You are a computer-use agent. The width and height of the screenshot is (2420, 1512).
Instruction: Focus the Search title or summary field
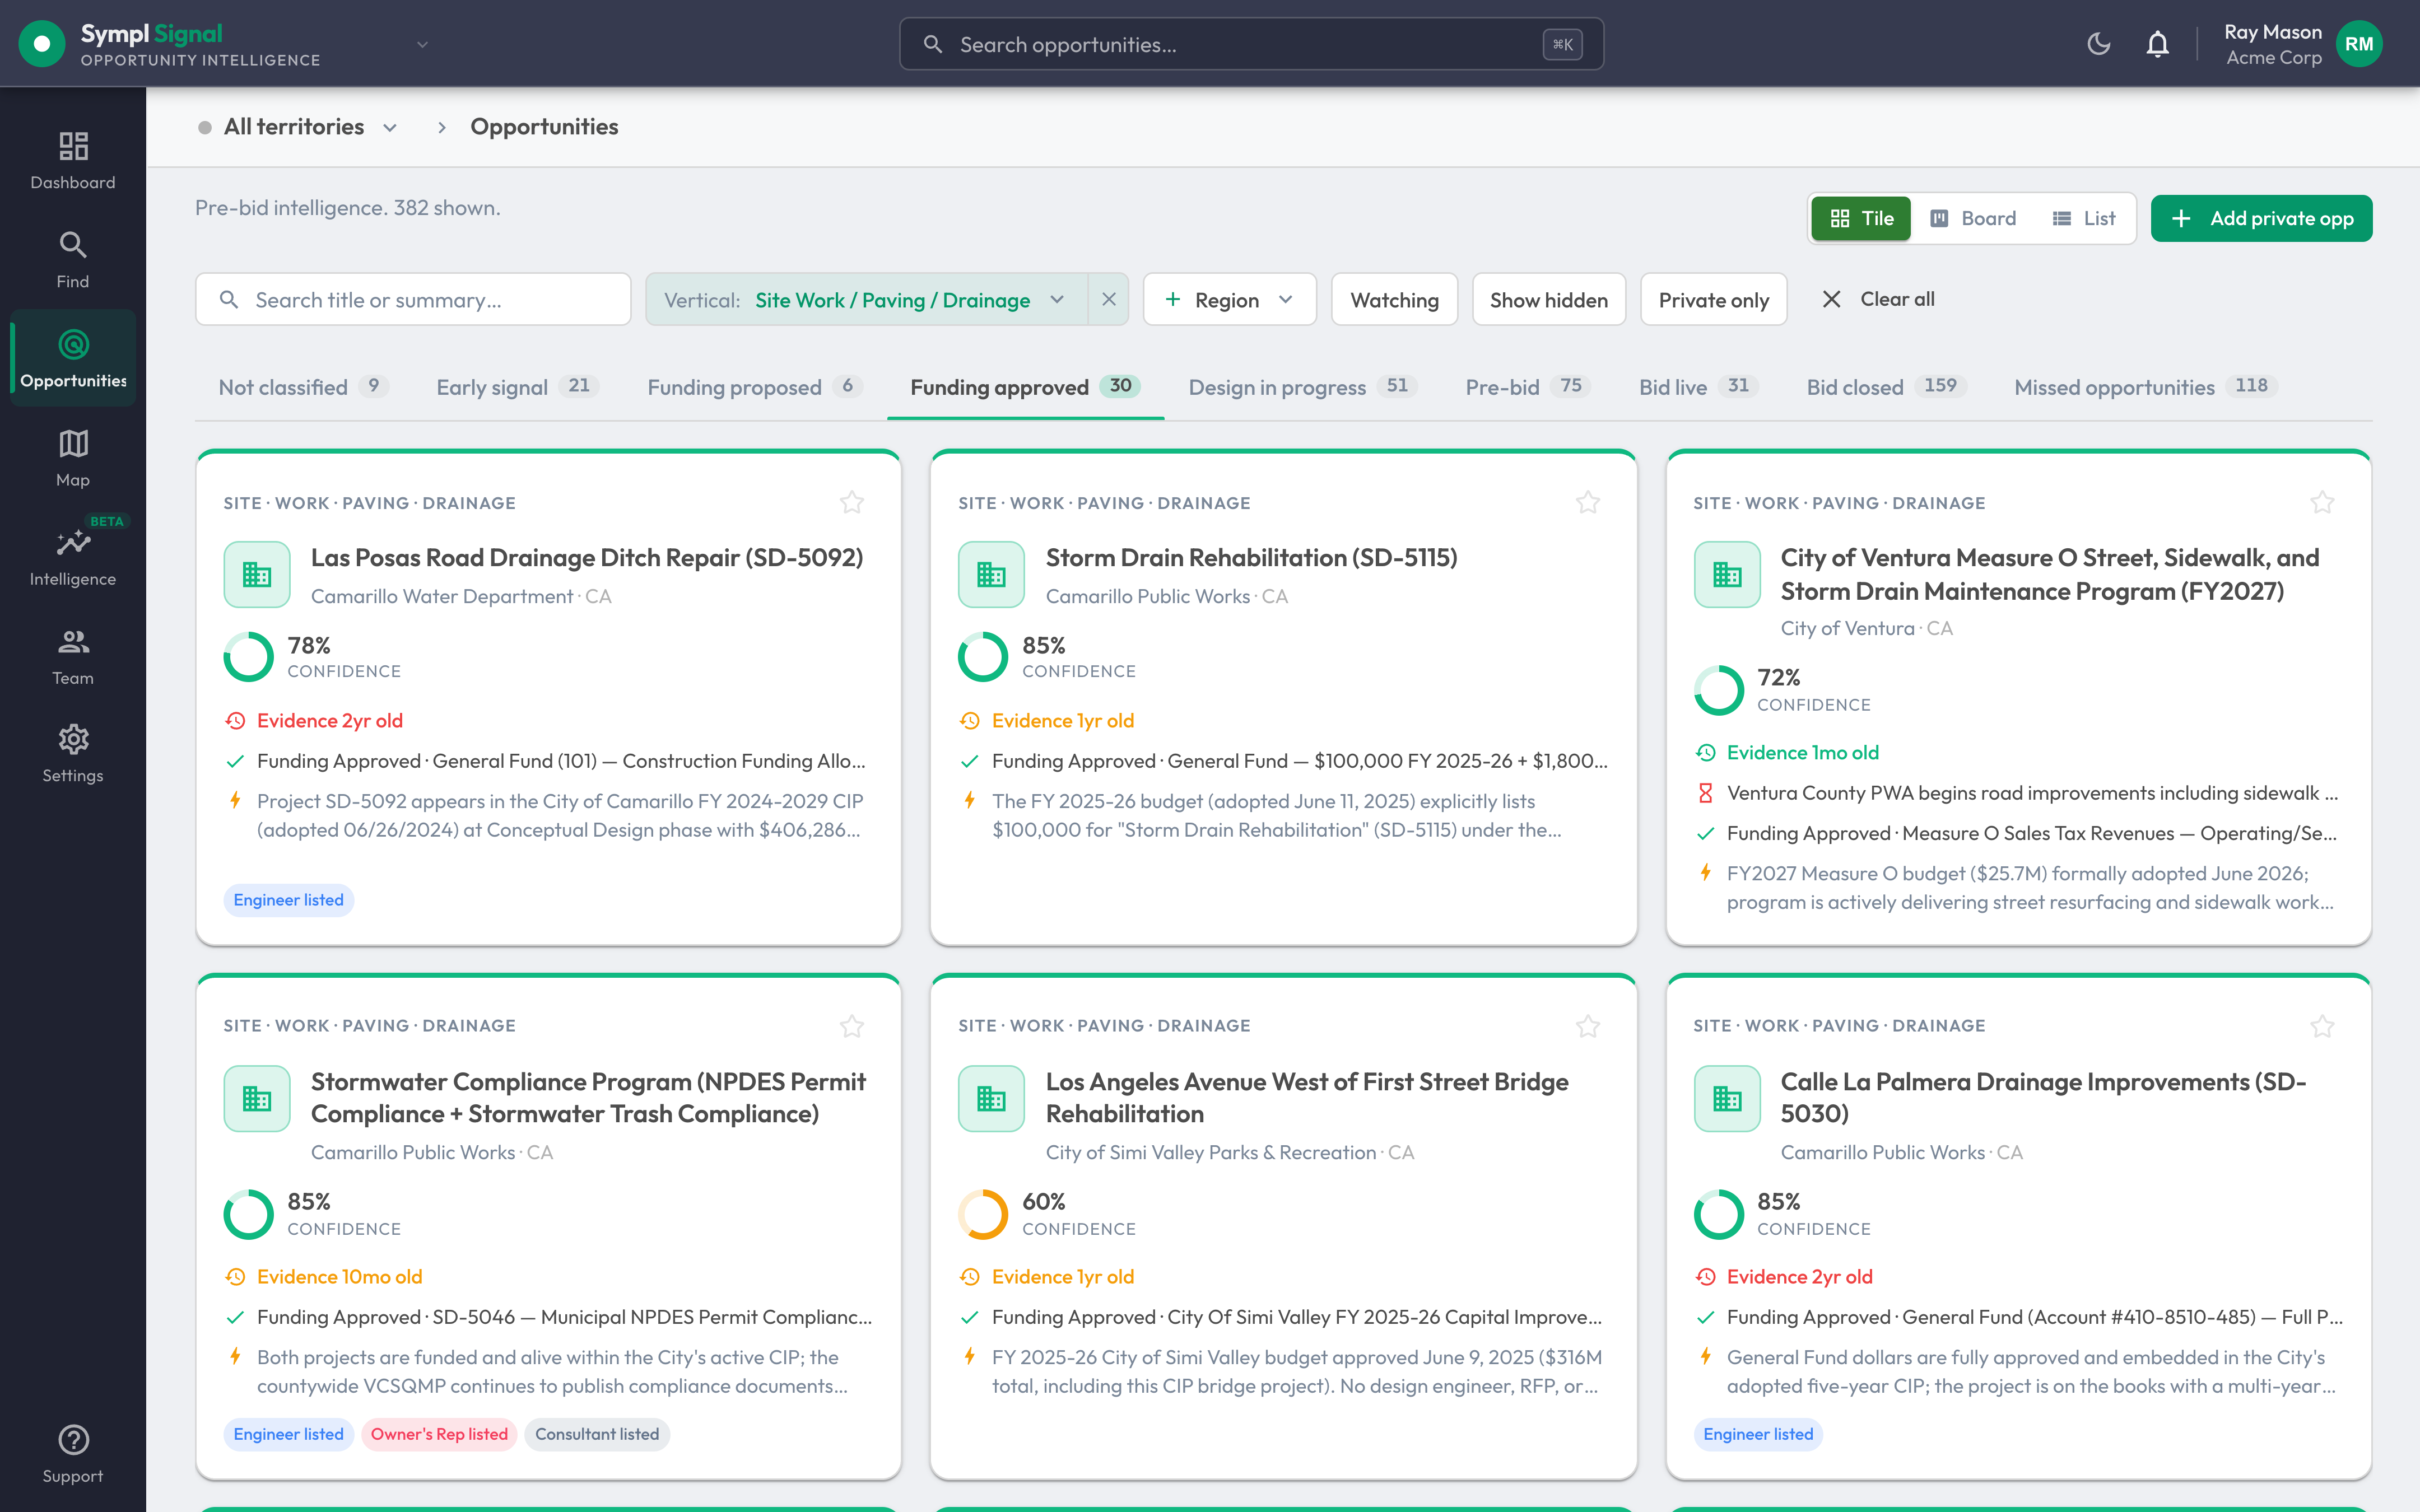413,299
